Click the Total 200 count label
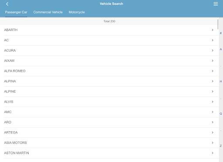The height and width of the screenshot is (162, 223). [x=109, y=21]
